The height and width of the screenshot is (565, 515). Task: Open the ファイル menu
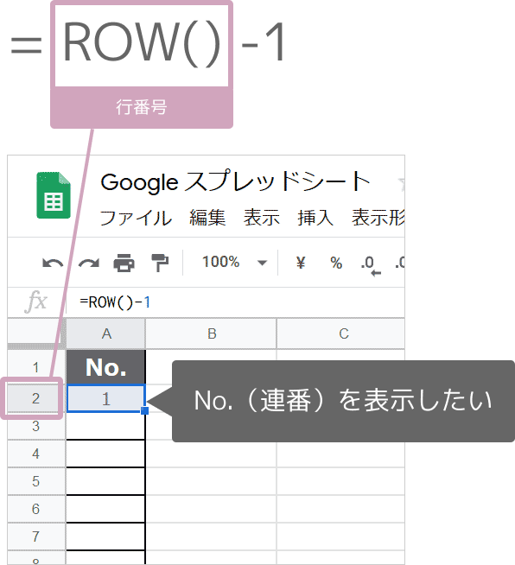(136, 218)
